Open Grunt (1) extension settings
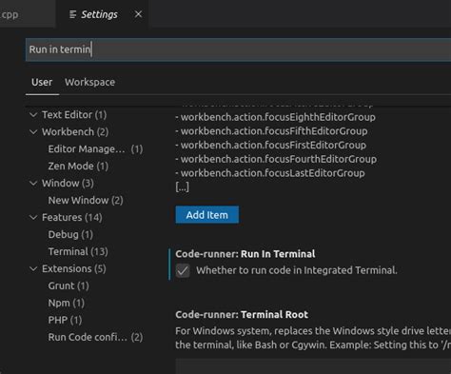The height and width of the screenshot is (374, 451). pyautogui.click(x=69, y=286)
